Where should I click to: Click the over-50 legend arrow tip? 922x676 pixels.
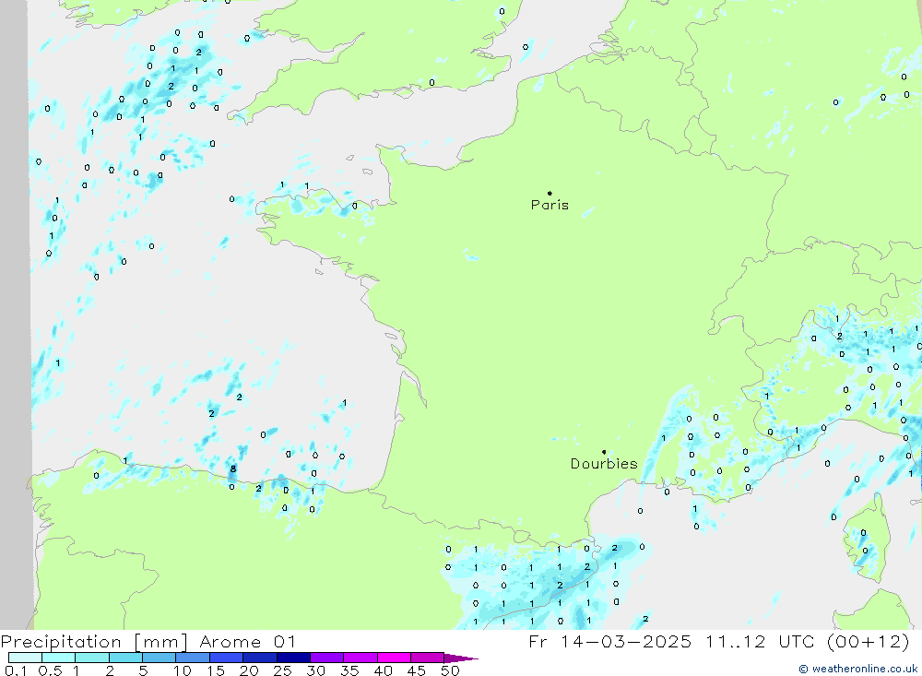click(461, 658)
